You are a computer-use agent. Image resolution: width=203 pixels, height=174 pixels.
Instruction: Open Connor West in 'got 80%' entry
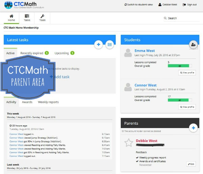tap(16, 152)
